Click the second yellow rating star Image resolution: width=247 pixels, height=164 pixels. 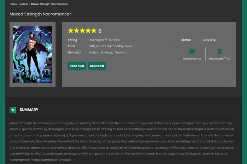pyautogui.click(x=77, y=31)
